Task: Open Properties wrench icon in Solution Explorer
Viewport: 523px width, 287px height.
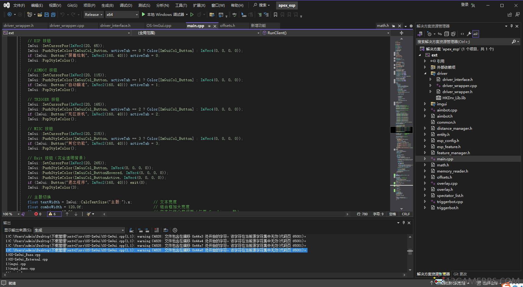Action: tap(469, 34)
